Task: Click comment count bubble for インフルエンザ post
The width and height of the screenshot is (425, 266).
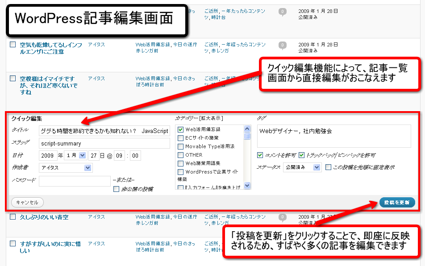Action: pos(282,45)
